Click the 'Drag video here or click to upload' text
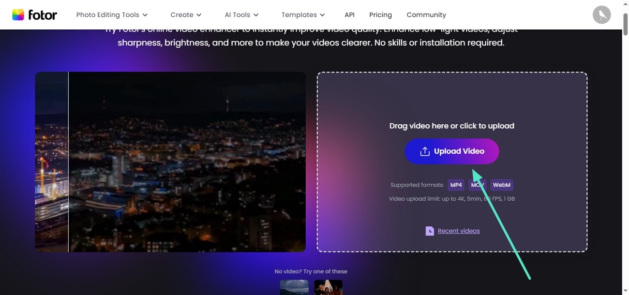 click(452, 126)
